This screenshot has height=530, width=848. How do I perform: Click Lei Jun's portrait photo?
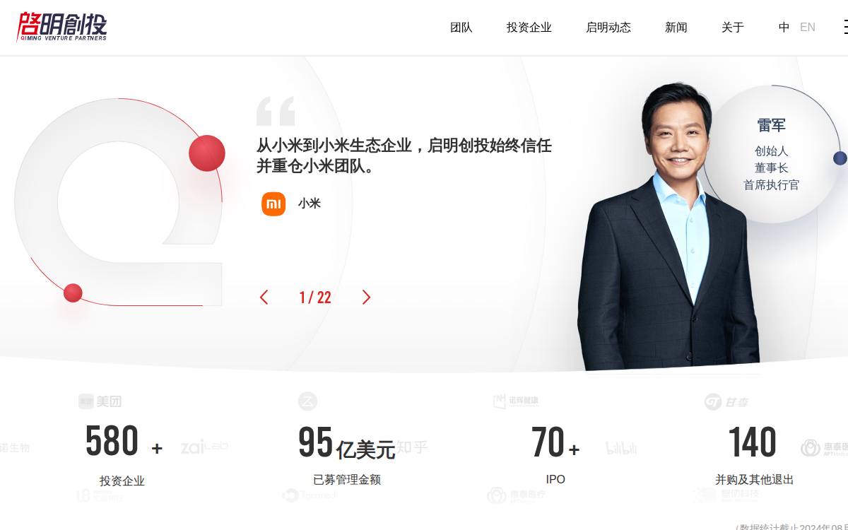point(668,226)
